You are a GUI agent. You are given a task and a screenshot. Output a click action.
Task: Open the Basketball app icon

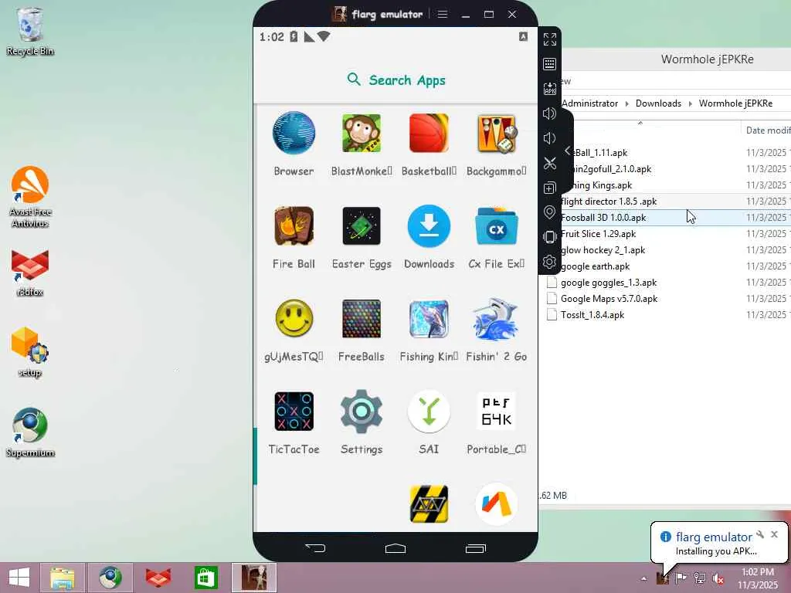click(x=429, y=133)
